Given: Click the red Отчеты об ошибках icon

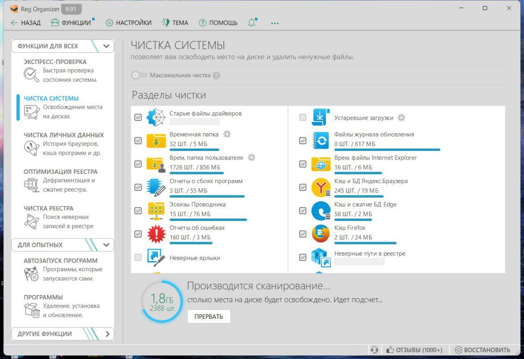Looking at the screenshot, I should point(156,233).
